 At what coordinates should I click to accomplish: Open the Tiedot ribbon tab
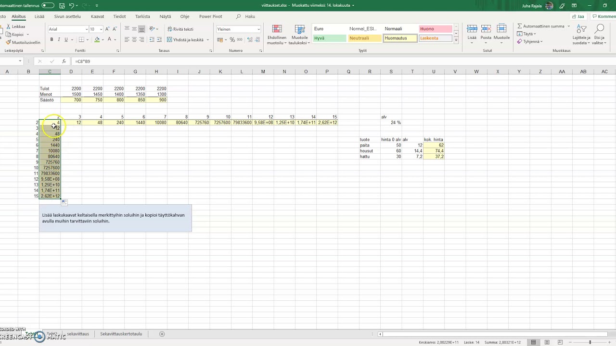point(119,16)
